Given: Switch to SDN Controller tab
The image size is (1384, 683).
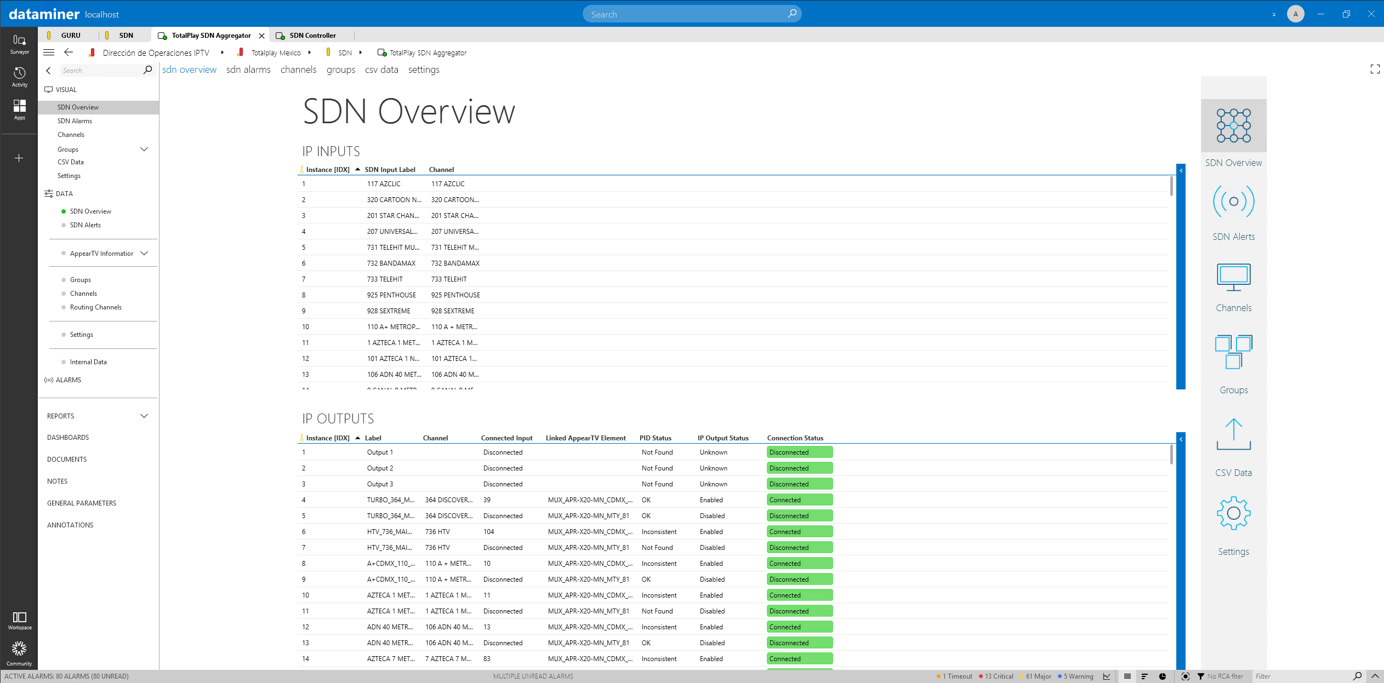Looking at the screenshot, I should (x=312, y=36).
